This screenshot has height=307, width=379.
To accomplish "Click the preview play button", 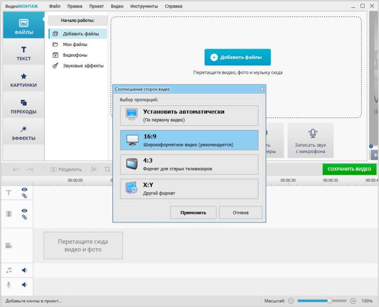I will point(374,156).
